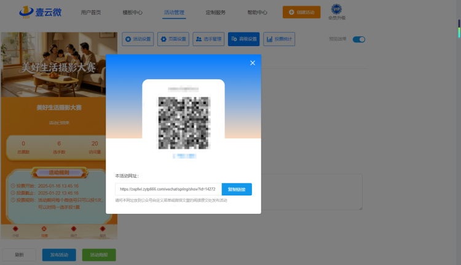The image size is (461, 265).
Task: Switch to the 活动设置 tab
Action: coord(138,39)
